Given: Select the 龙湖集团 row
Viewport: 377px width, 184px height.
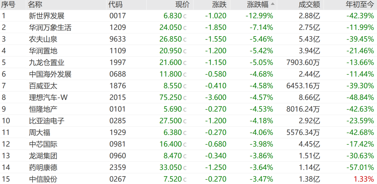Looking at the screenshot, I should coord(188,156).
